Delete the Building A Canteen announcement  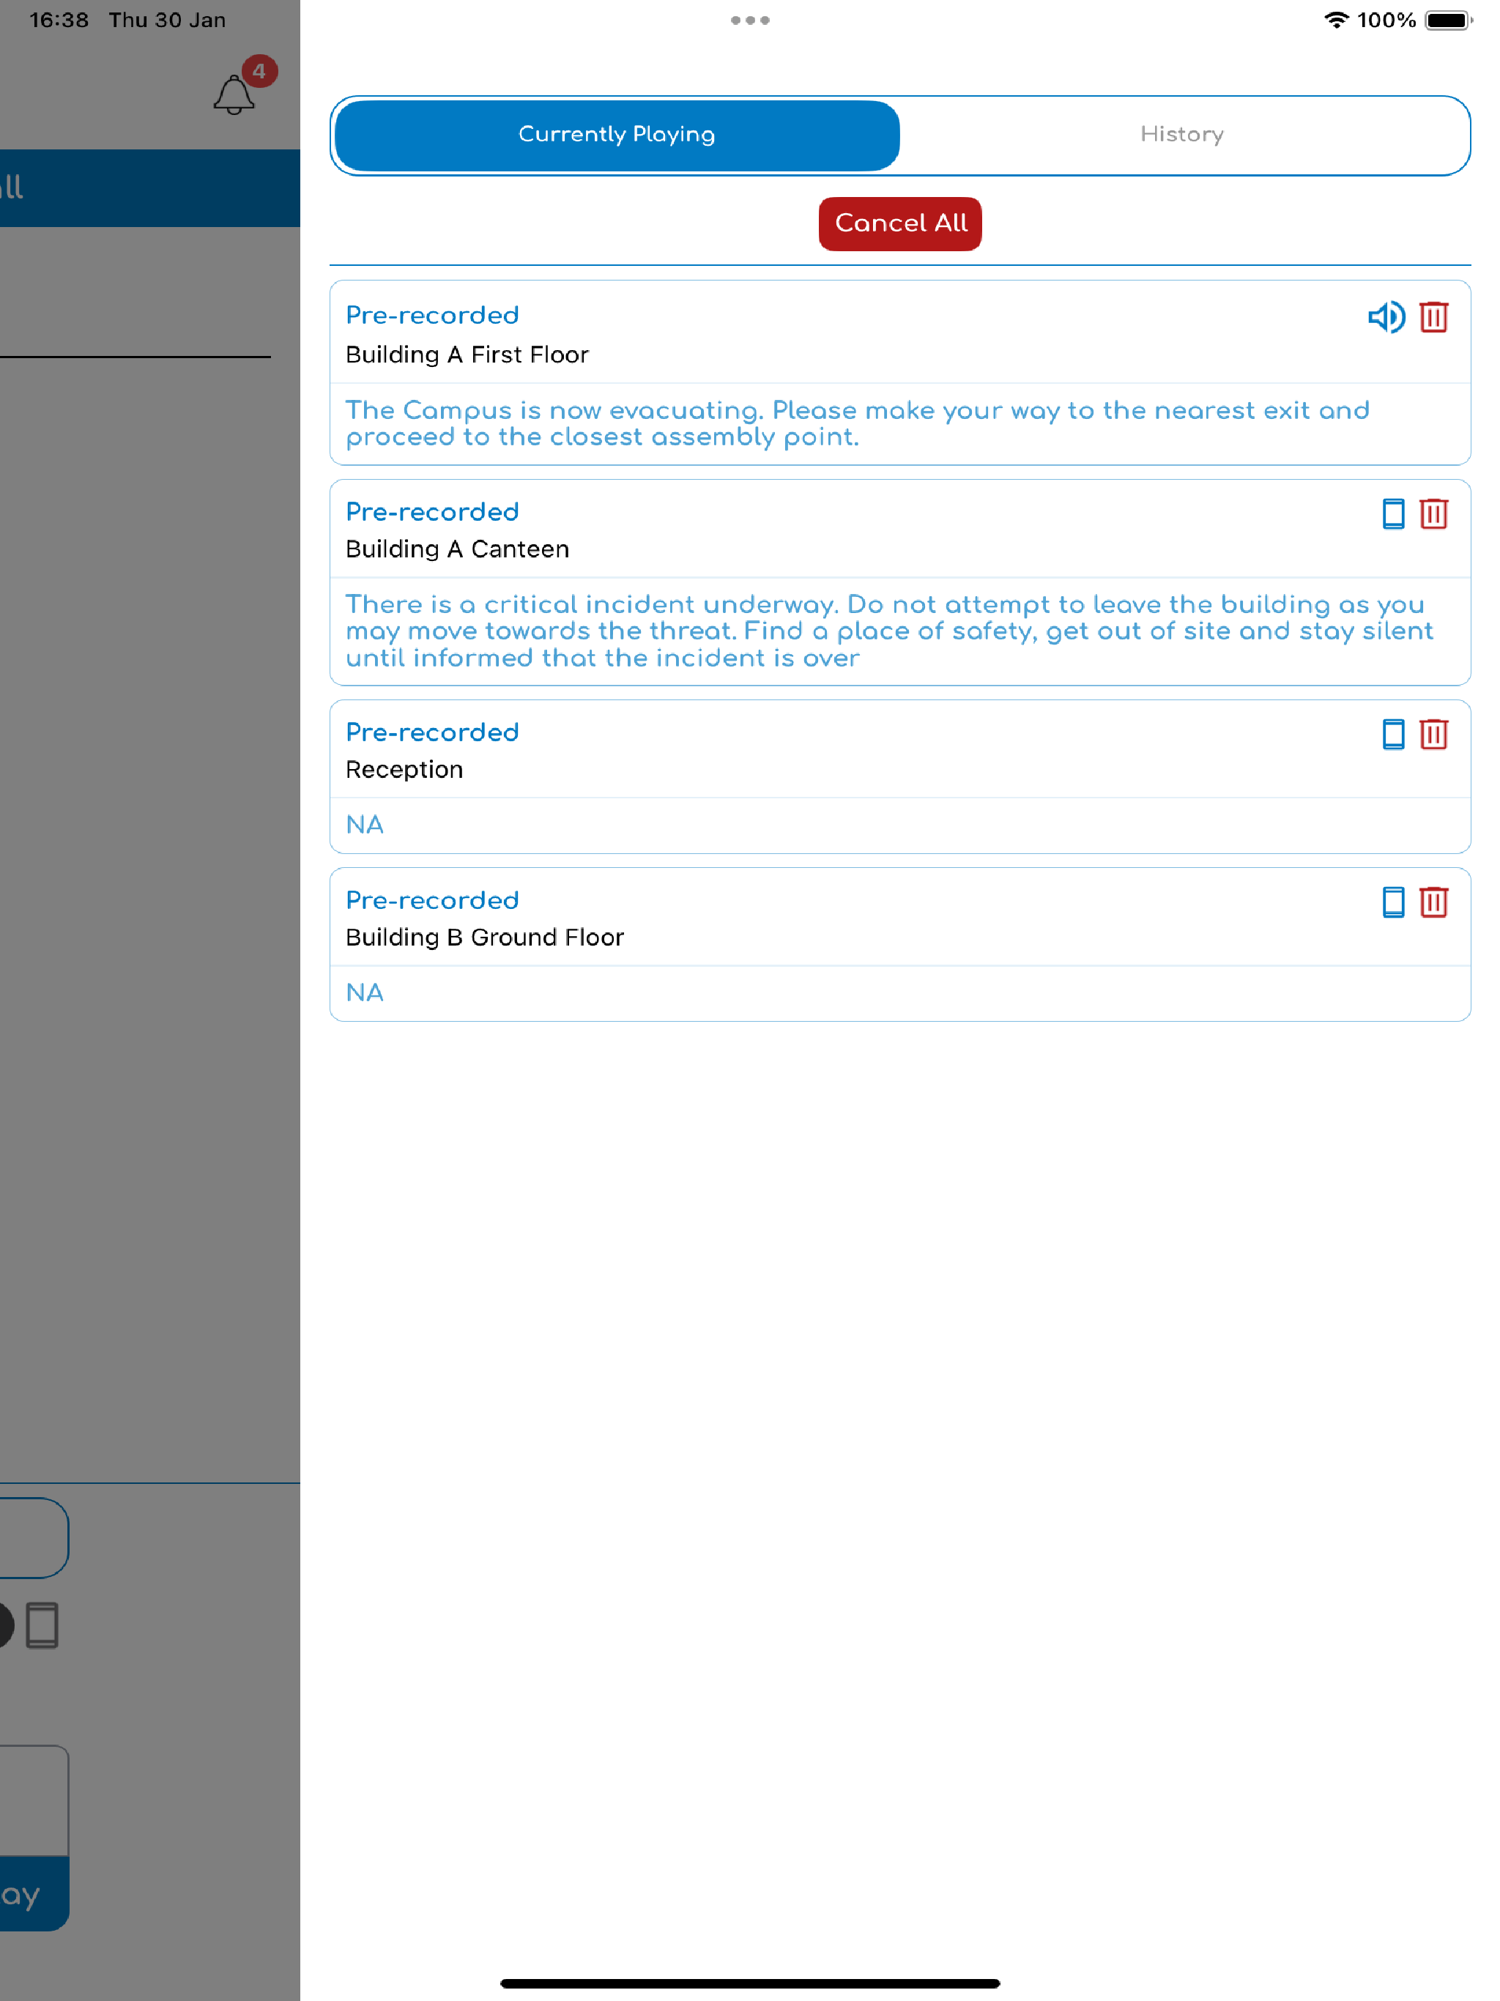(x=1434, y=514)
